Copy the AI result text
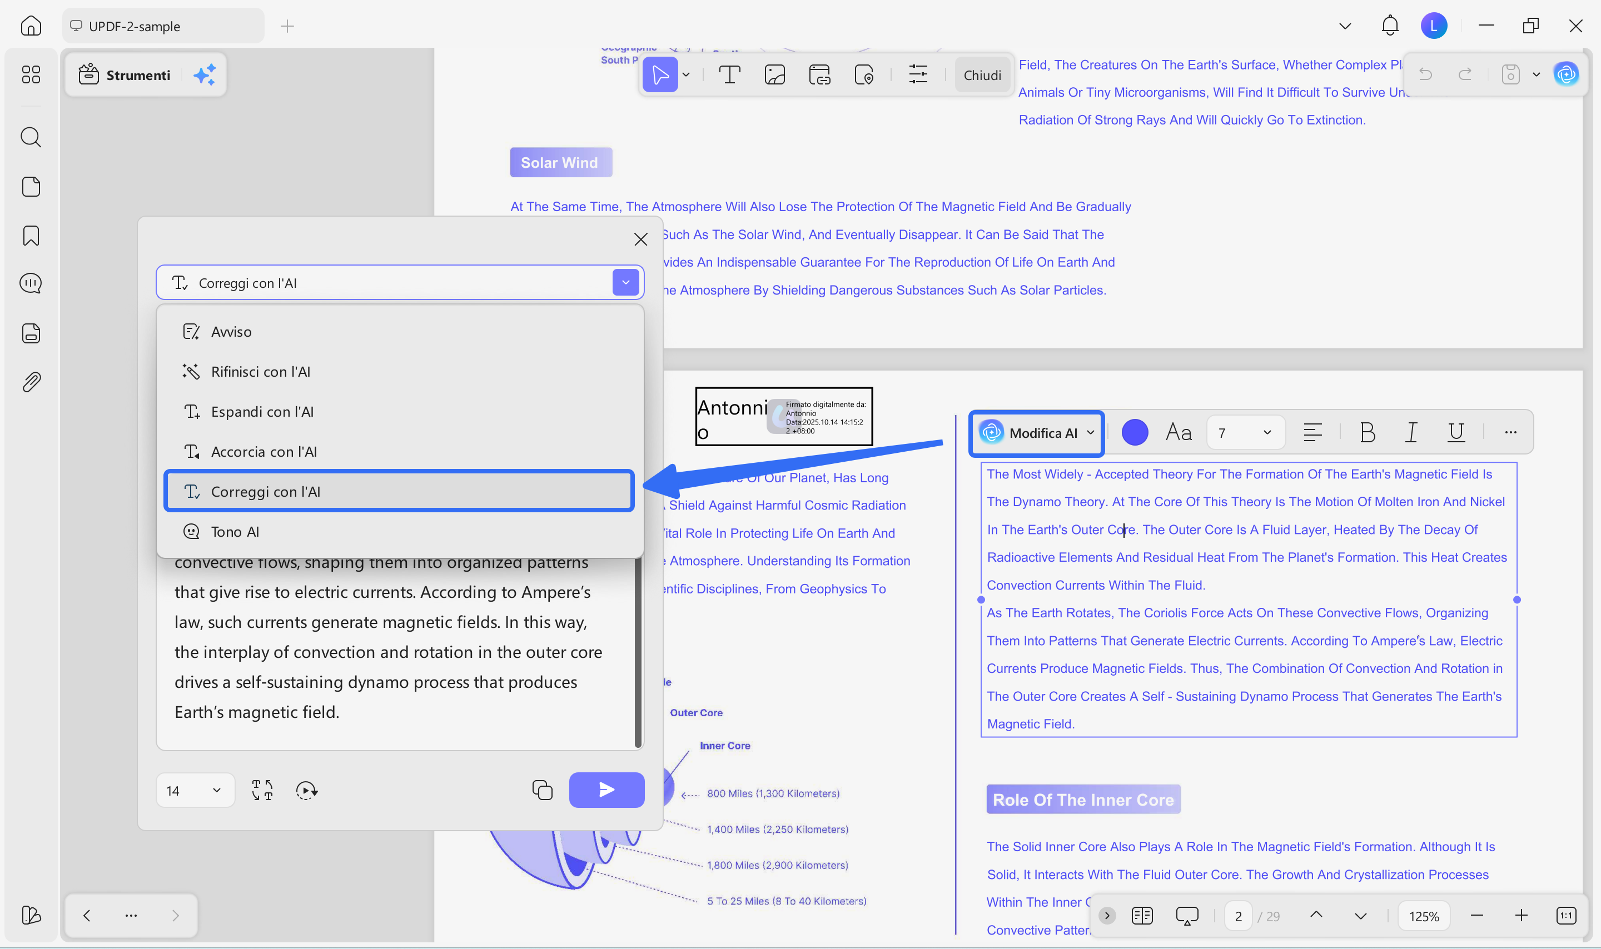Screen dimensions: 1601x949 coord(542,791)
